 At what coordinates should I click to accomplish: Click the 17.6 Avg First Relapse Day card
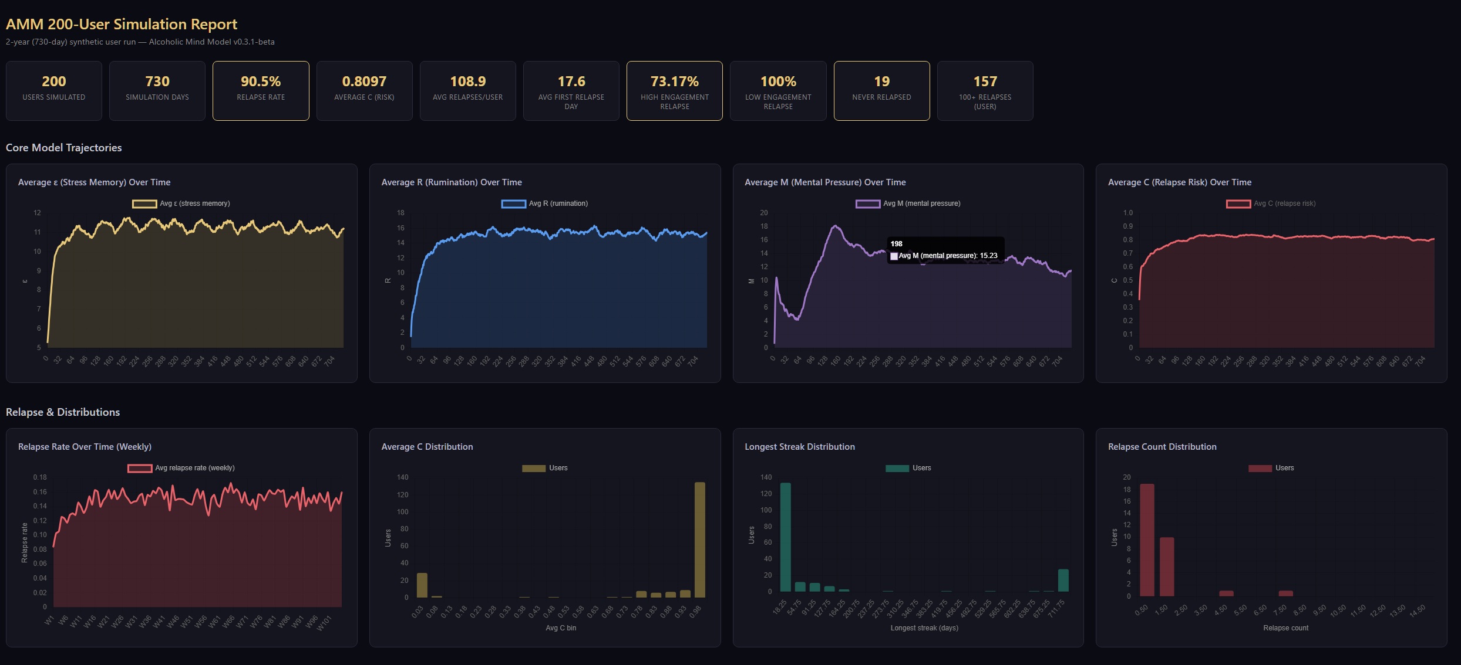click(571, 91)
